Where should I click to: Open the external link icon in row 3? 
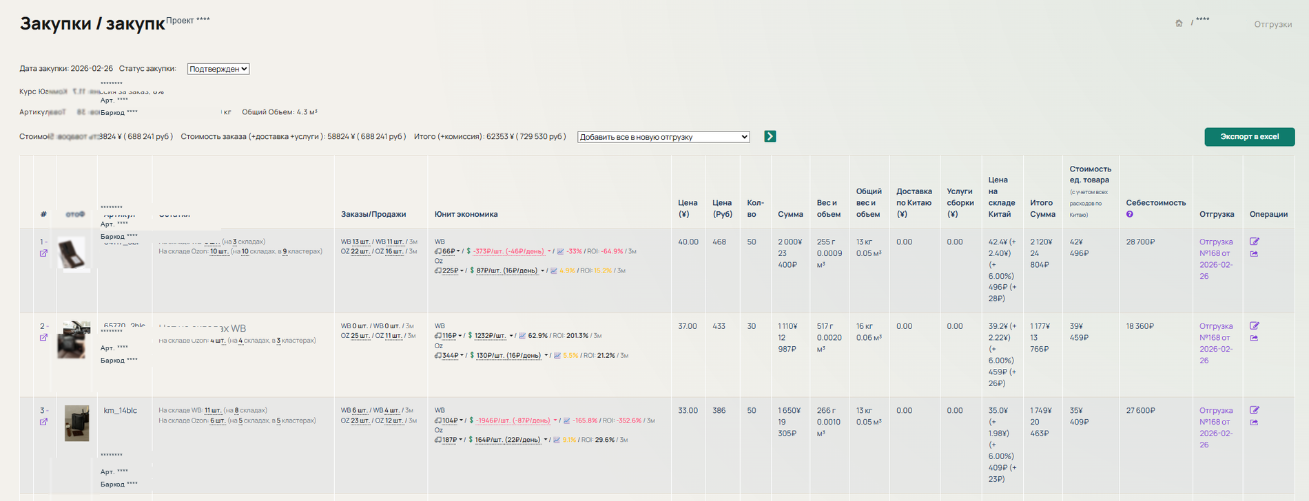43,422
